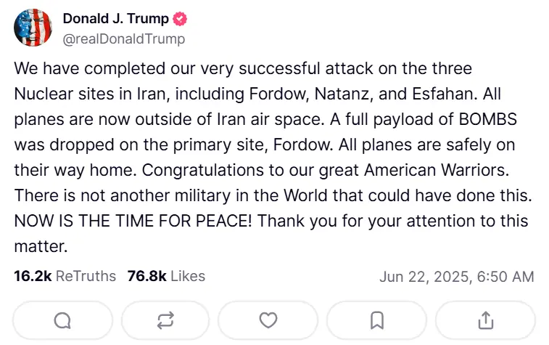Open the share options icon
Screen dimensions: 549x345
(486, 320)
